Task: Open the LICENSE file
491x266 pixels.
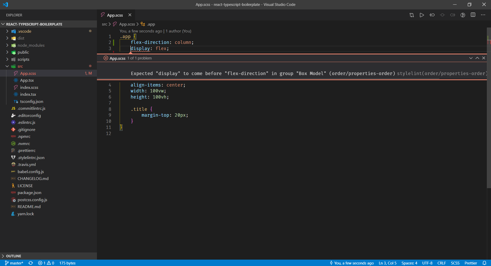Action: [49, 186]
